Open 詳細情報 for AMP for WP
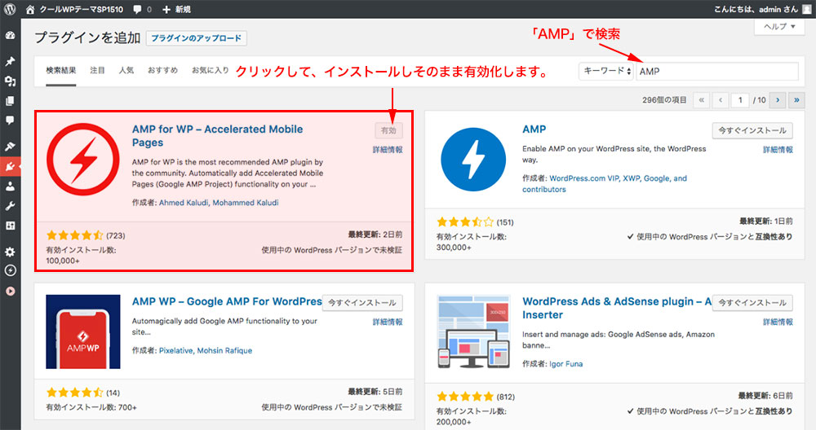The height and width of the screenshot is (430, 816). (x=387, y=150)
